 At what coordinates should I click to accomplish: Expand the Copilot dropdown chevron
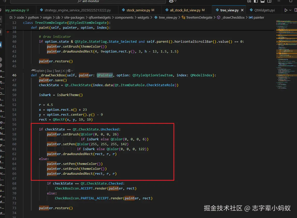coord(176,1)
